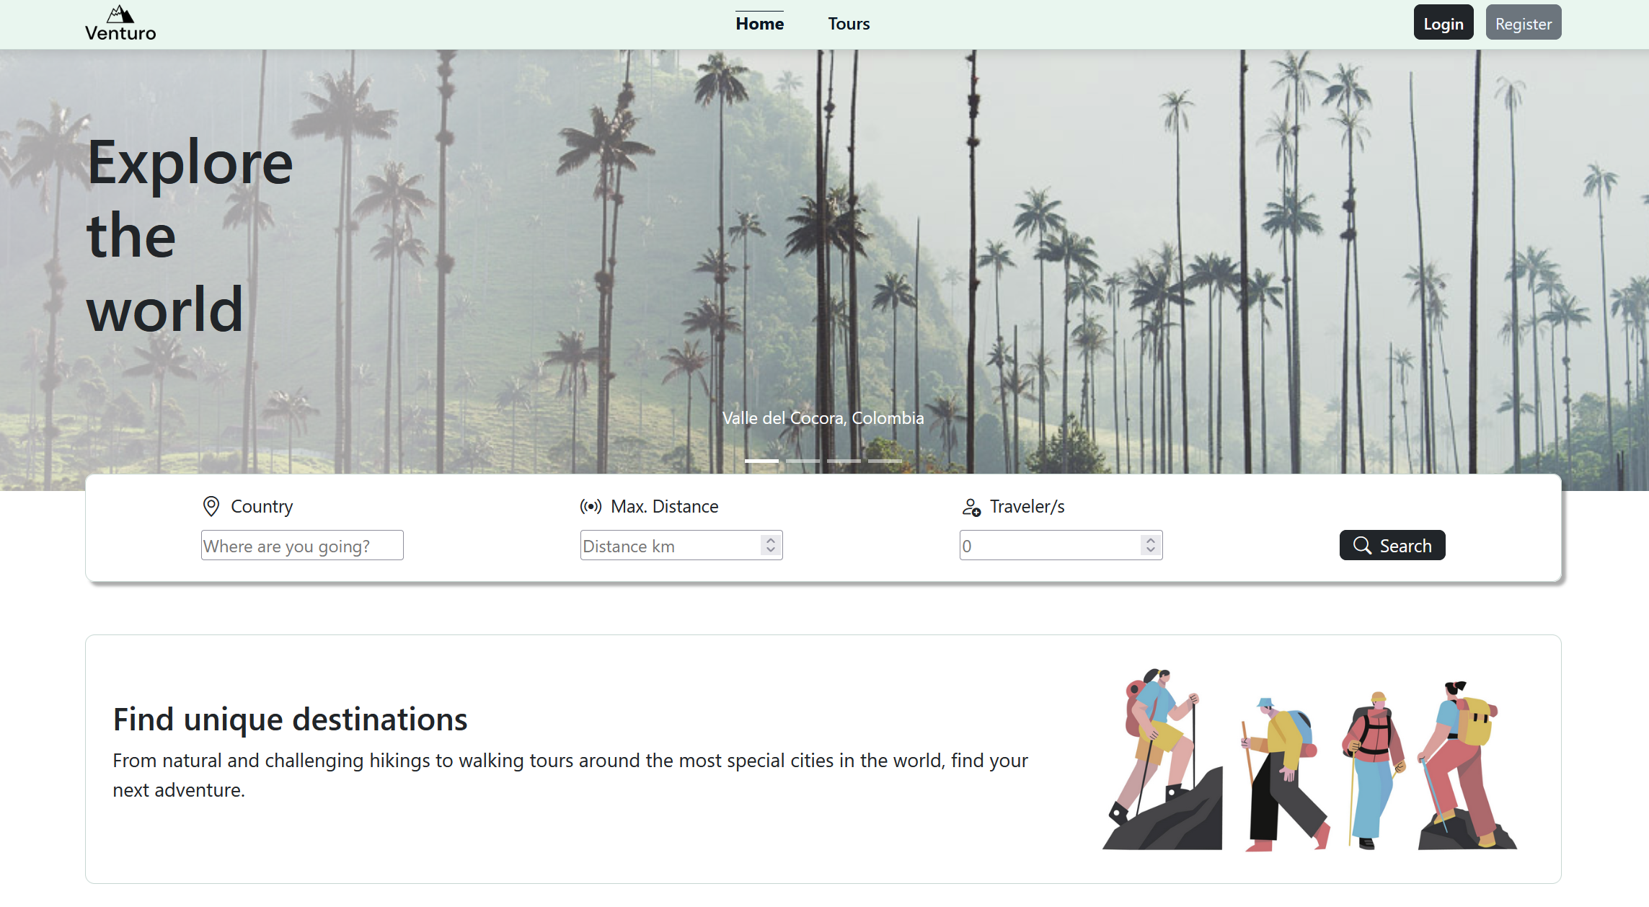Jump to the third carousel slide indicator

(844, 461)
